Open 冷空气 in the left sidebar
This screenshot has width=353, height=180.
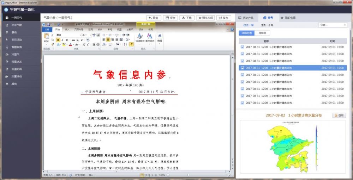16,54
